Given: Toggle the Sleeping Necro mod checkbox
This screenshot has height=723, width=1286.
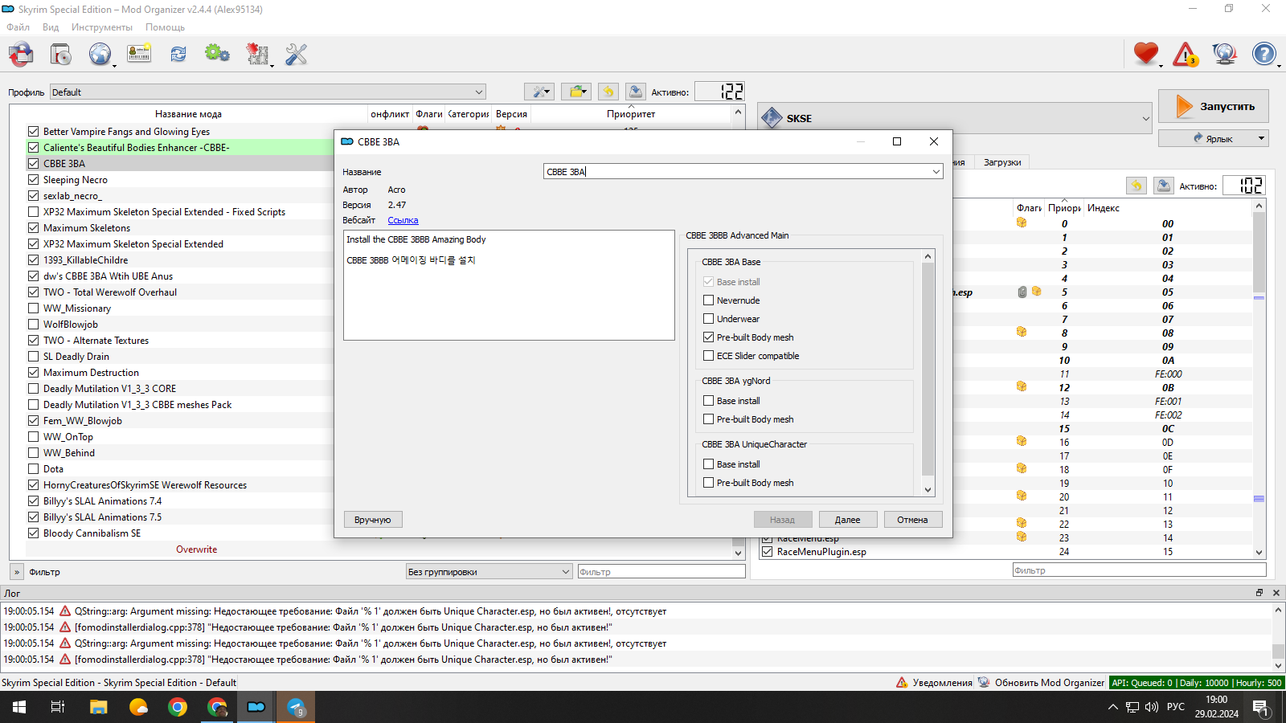Looking at the screenshot, I should tap(33, 180).
